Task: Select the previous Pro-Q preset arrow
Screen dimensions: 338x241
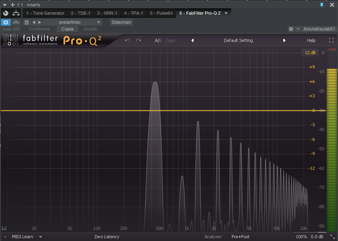Action: 192,40
